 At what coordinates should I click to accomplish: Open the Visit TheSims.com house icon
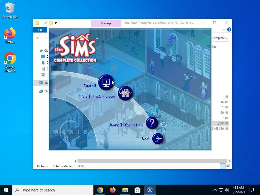point(125,93)
